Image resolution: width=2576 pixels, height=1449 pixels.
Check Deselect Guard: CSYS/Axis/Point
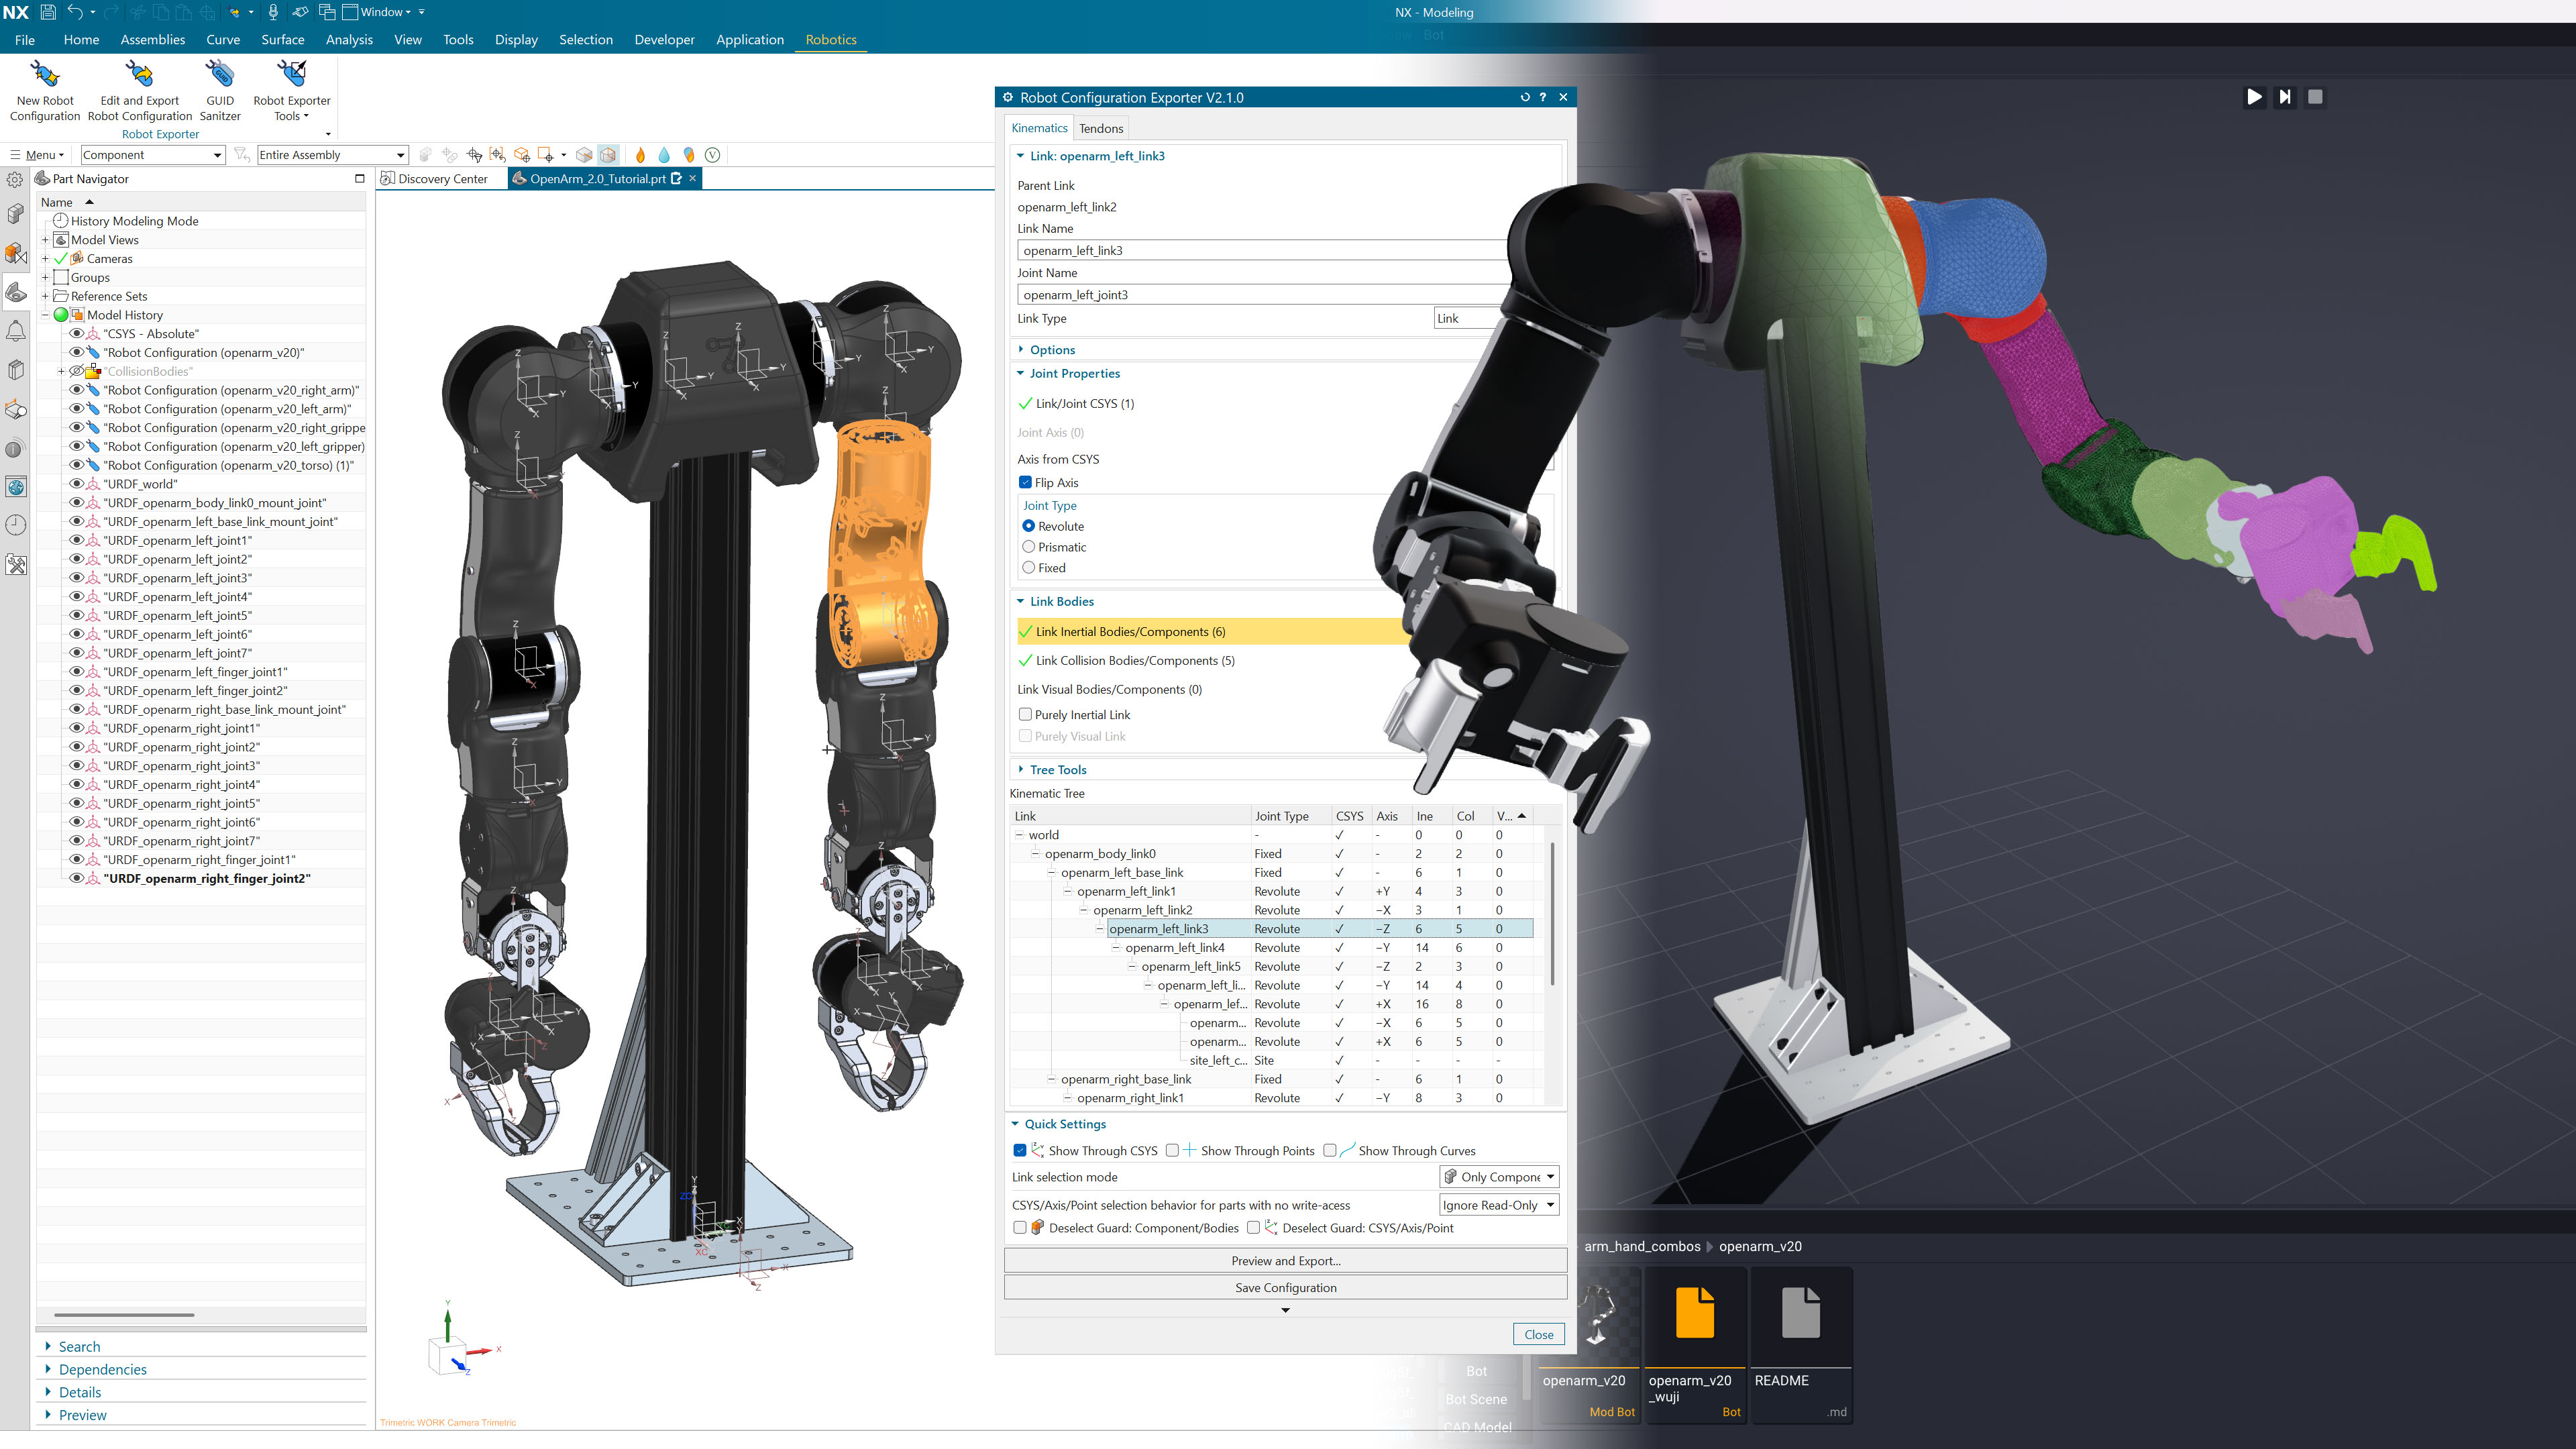[1253, 1228]
